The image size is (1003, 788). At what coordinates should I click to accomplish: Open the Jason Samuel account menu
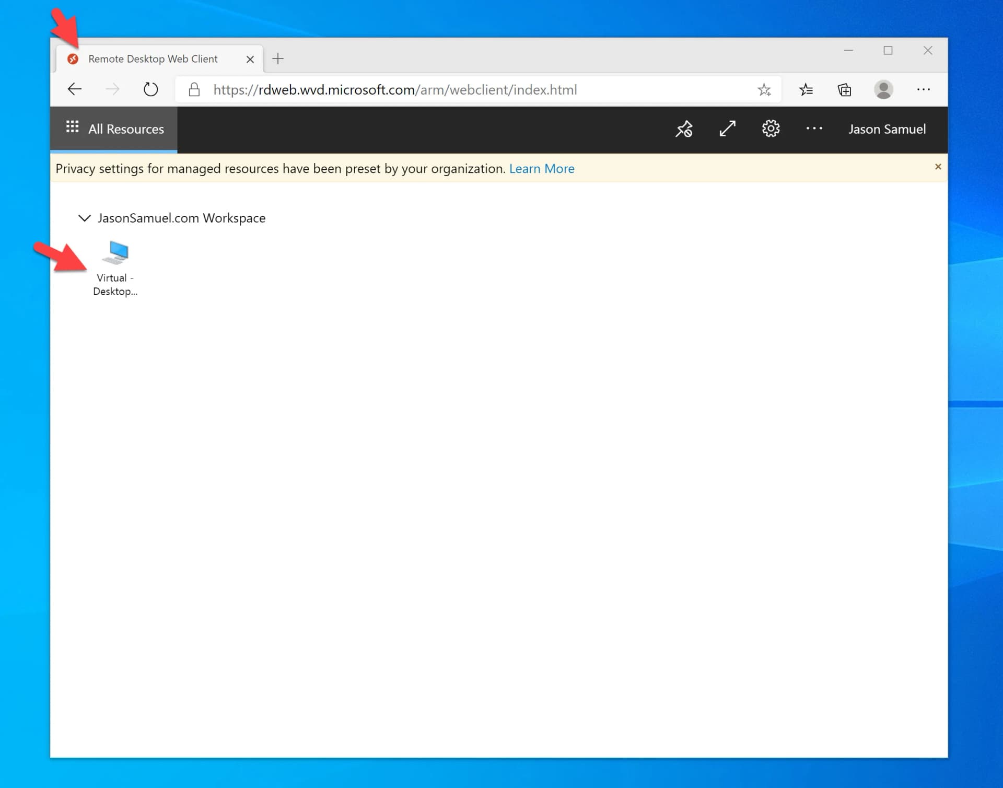pyautogui.click(x=887, y=129)
